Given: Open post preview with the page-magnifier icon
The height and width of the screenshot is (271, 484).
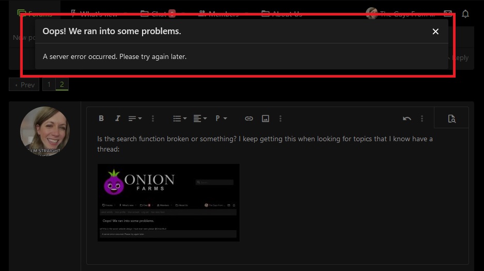Looking at the screenshot, I should pos(451,118).
